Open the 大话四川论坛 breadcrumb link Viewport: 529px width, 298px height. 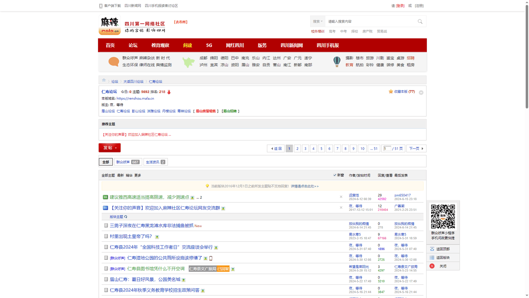tap(133, 82)
